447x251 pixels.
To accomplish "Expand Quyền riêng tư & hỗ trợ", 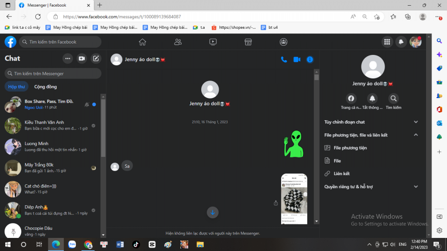I will tap(416, 187).
